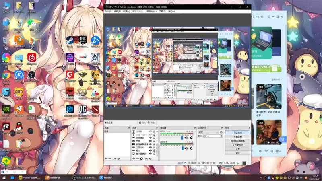Pop out the 来源 dock panel
This screenshot has width=322, height=181.
157,128
